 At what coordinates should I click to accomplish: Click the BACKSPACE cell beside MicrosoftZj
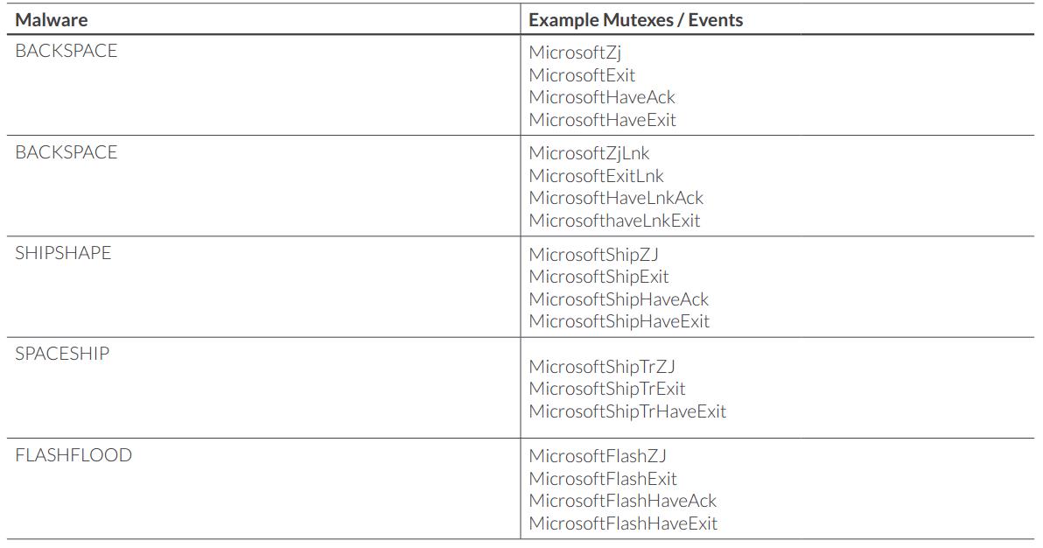[x=66, y=51]
